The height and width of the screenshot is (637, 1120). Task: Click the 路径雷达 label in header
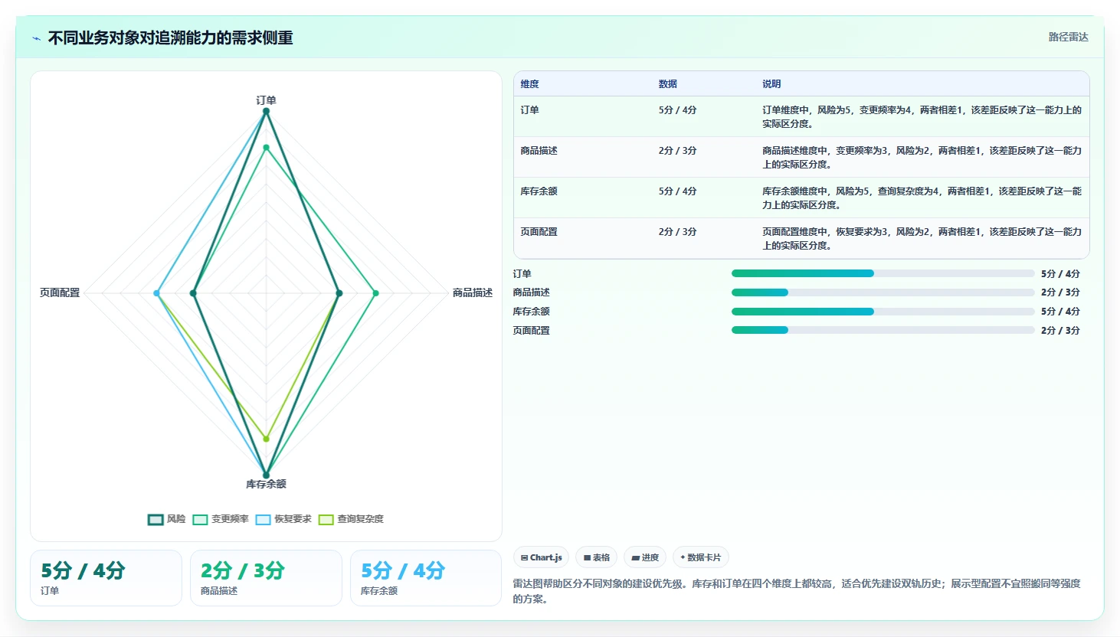point(1068,37)
